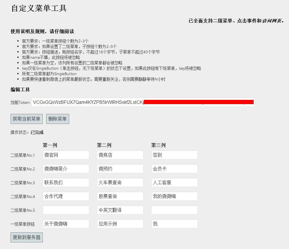This screenshot has width=289, height=249.
Task: Select the 火车票查询 input box
Action: 120,182
